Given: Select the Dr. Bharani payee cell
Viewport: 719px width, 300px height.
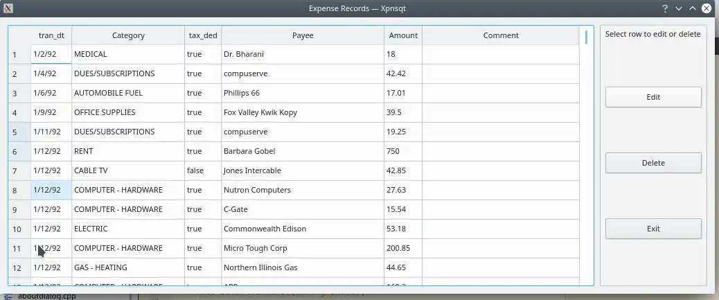Looking at the screenshot, I should click(303, 54).
